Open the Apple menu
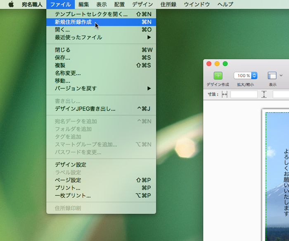 (11, 5)
